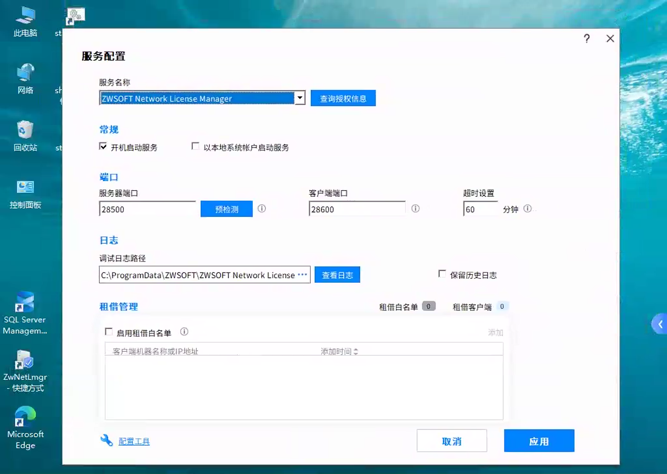Enable 保留历史日志 checkbox
This screenshot has width=667, height=474.
coord(442,273)
